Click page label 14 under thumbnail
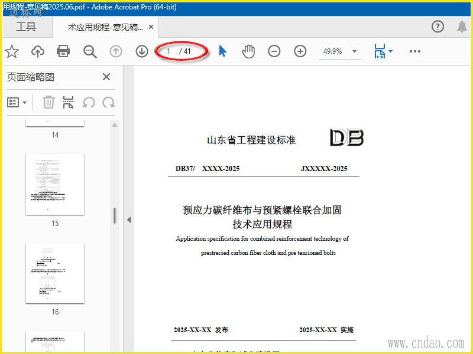Viewport: 473px width, 354px height. (x=55, y=135)
